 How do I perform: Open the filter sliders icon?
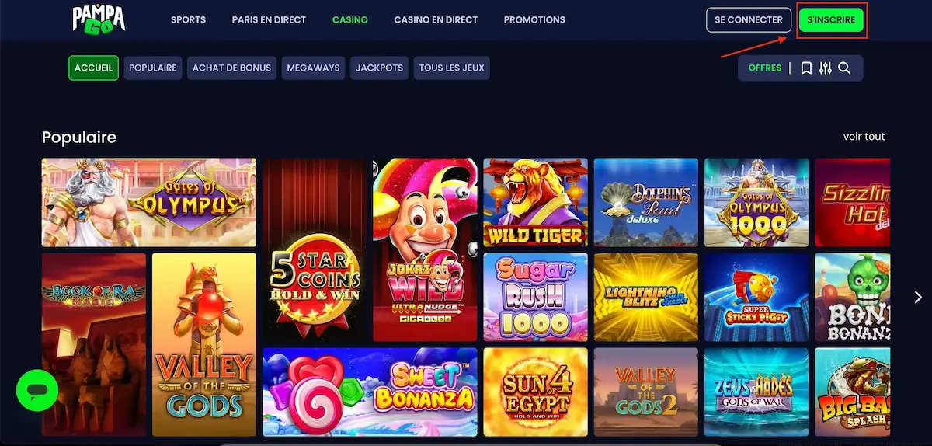tap(826, 68)
